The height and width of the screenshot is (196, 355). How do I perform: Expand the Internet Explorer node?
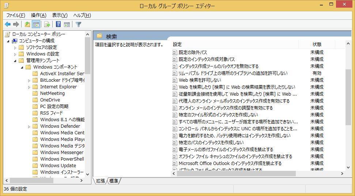click(29, 87)
